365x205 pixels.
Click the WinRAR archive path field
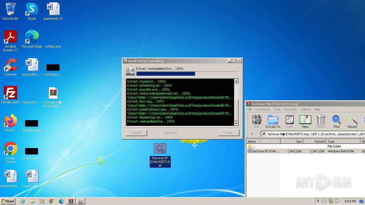313,134
